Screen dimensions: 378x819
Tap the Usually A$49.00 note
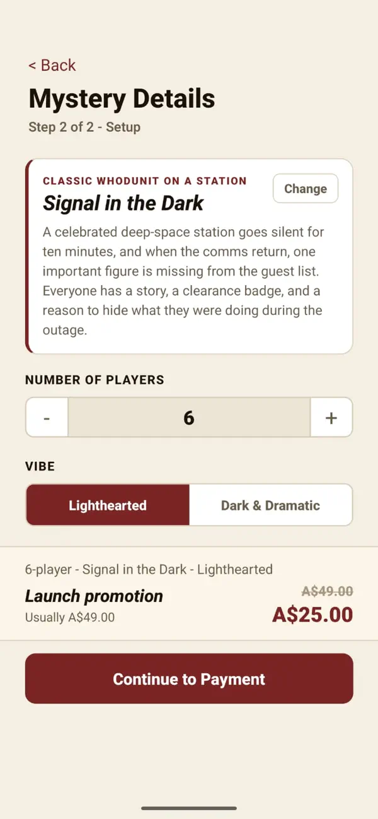coord(70,618)
